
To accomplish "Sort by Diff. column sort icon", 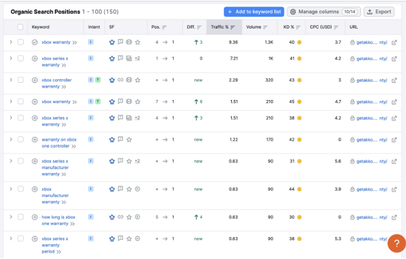I will 199,27.
